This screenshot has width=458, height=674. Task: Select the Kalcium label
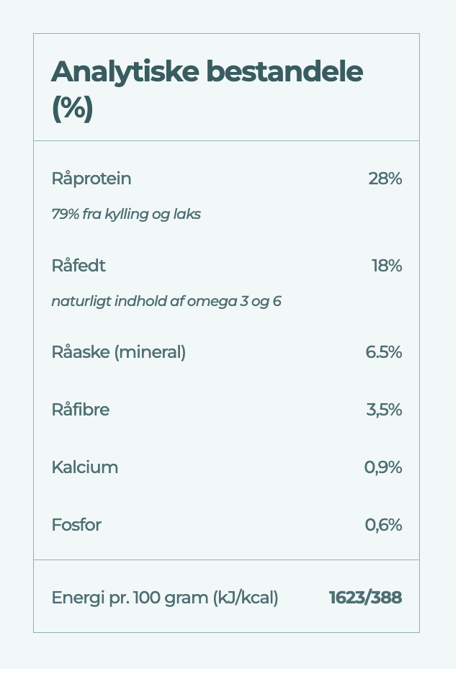click(x=85, y=467)
